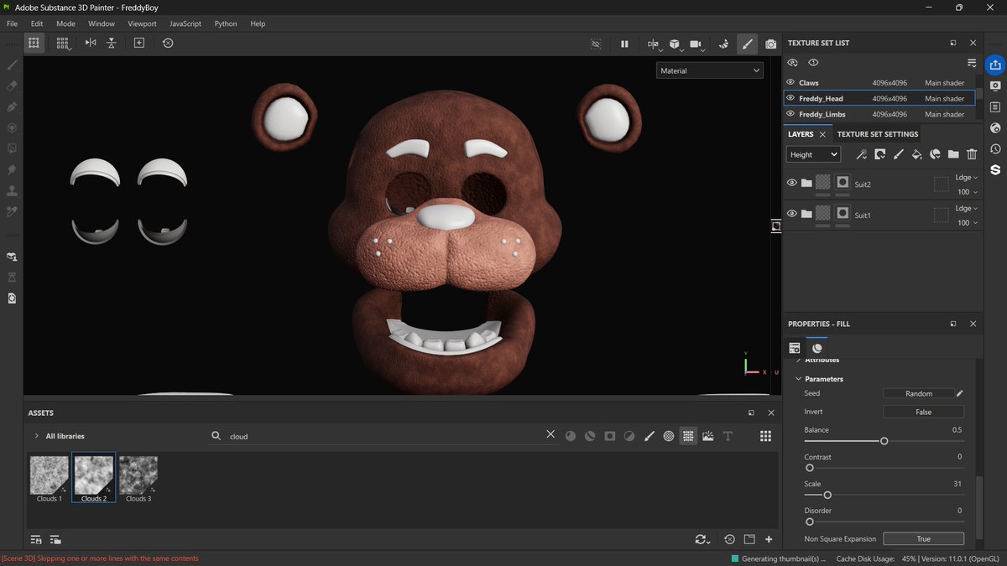Open the Log panel icon
Image resolution: width=1007 pixels, height=566 pixels.
[x=995, y=106]
